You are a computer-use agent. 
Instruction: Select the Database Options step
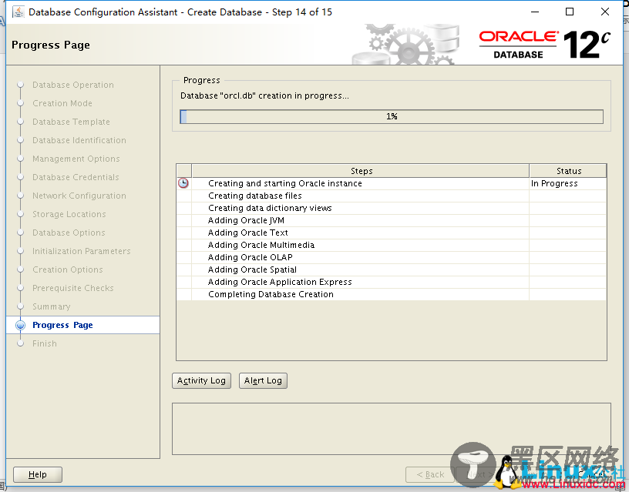tap(69, 233)
